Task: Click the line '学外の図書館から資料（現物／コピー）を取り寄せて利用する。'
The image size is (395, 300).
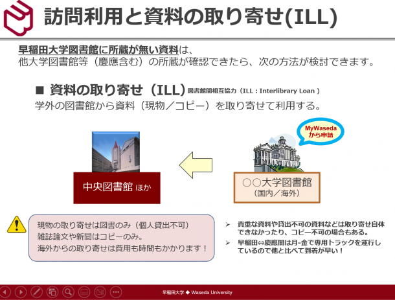Action: coord(177,106)
